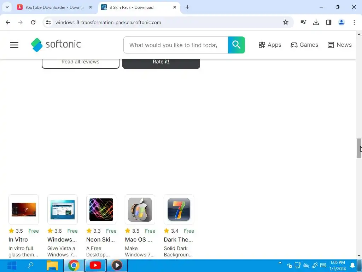Toggle the Chrome side panel
Viewport: 362px width, 272px height.
coord(329,22)
